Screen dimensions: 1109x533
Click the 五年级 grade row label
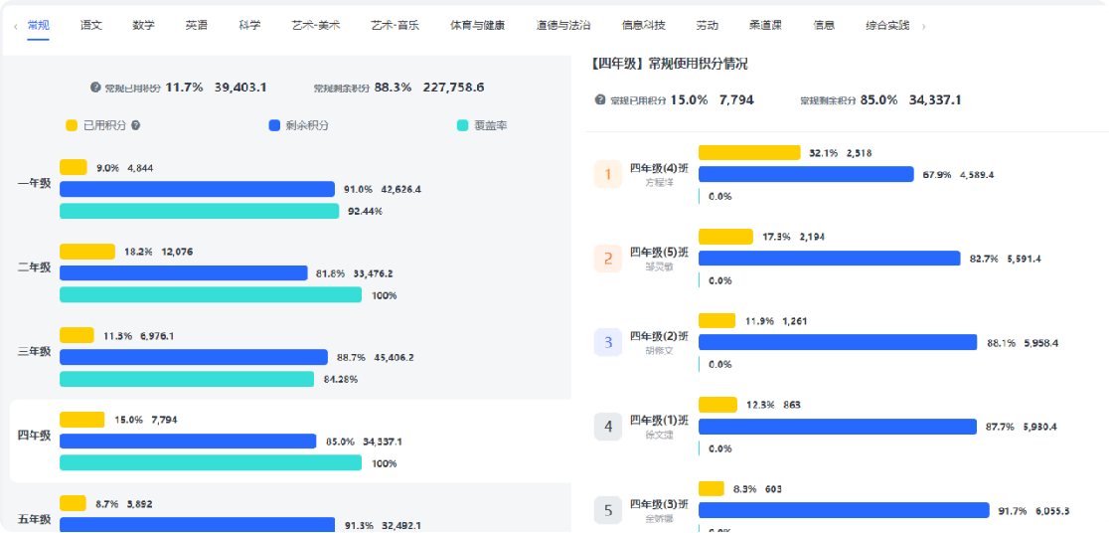click(35, 519)
